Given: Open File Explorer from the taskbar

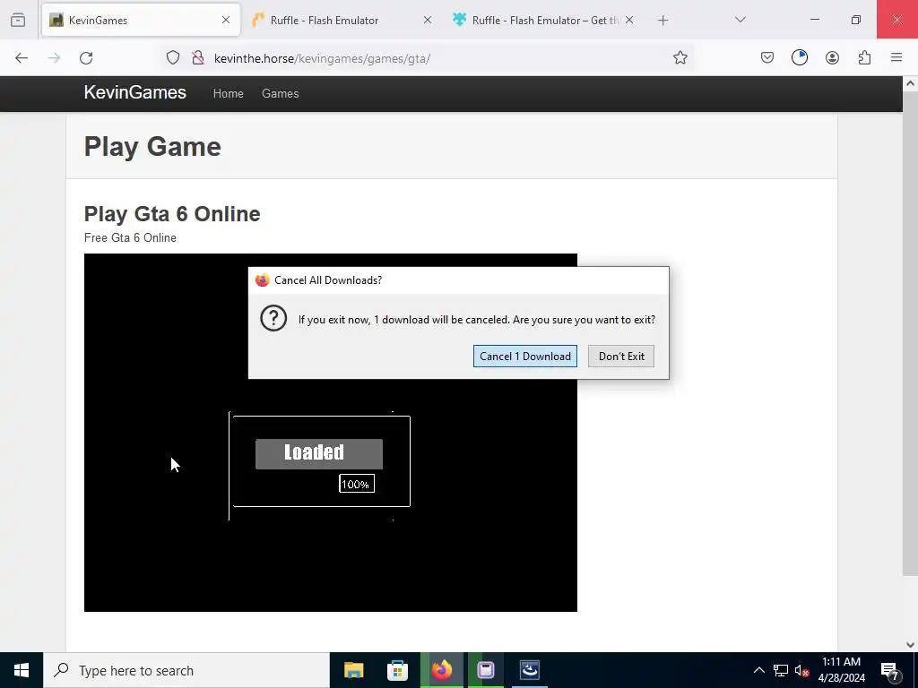Looking at the screenshot, I should pos(353,670).
